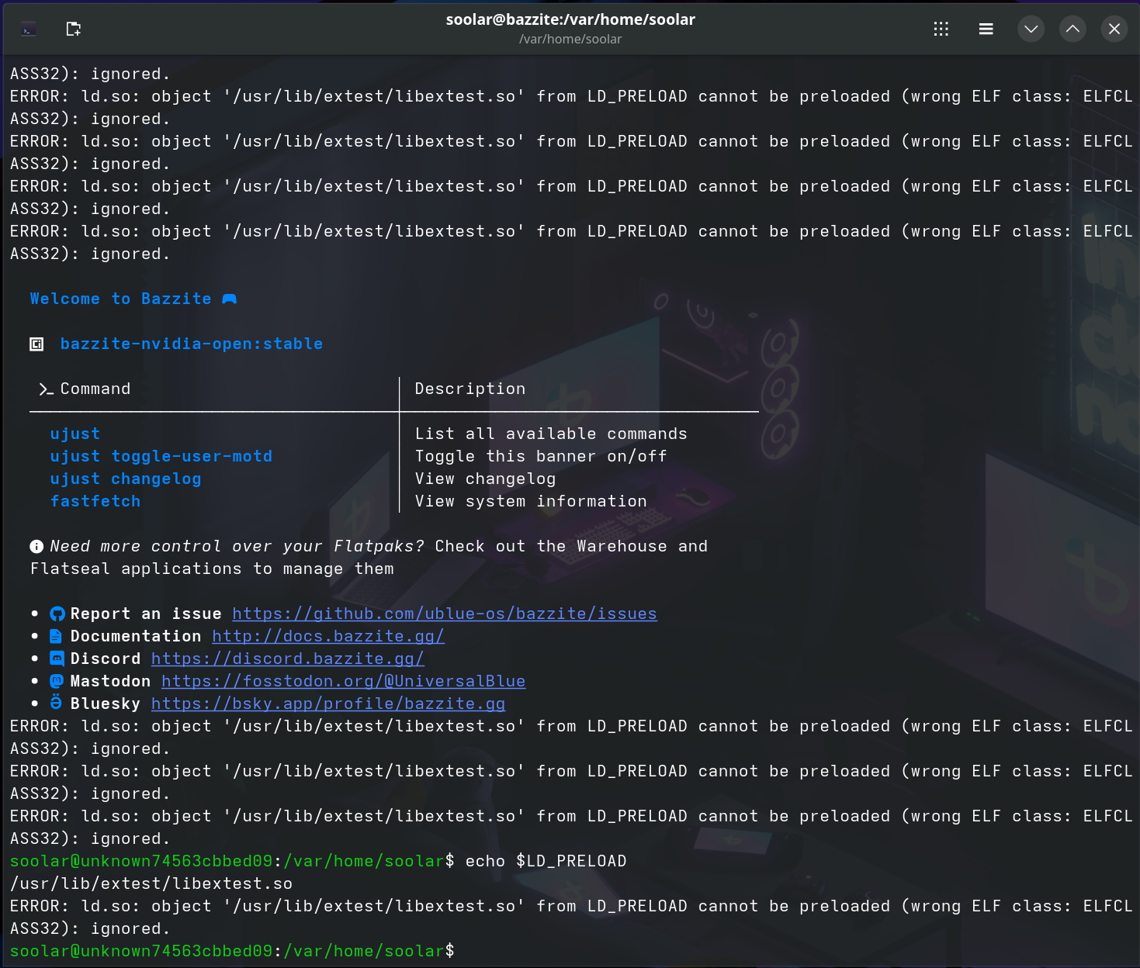Image resolution: width=1140 pixels, height=968 pixels.
Task: Open the docs.bazzite.gg documentation link
Action: 328,637
